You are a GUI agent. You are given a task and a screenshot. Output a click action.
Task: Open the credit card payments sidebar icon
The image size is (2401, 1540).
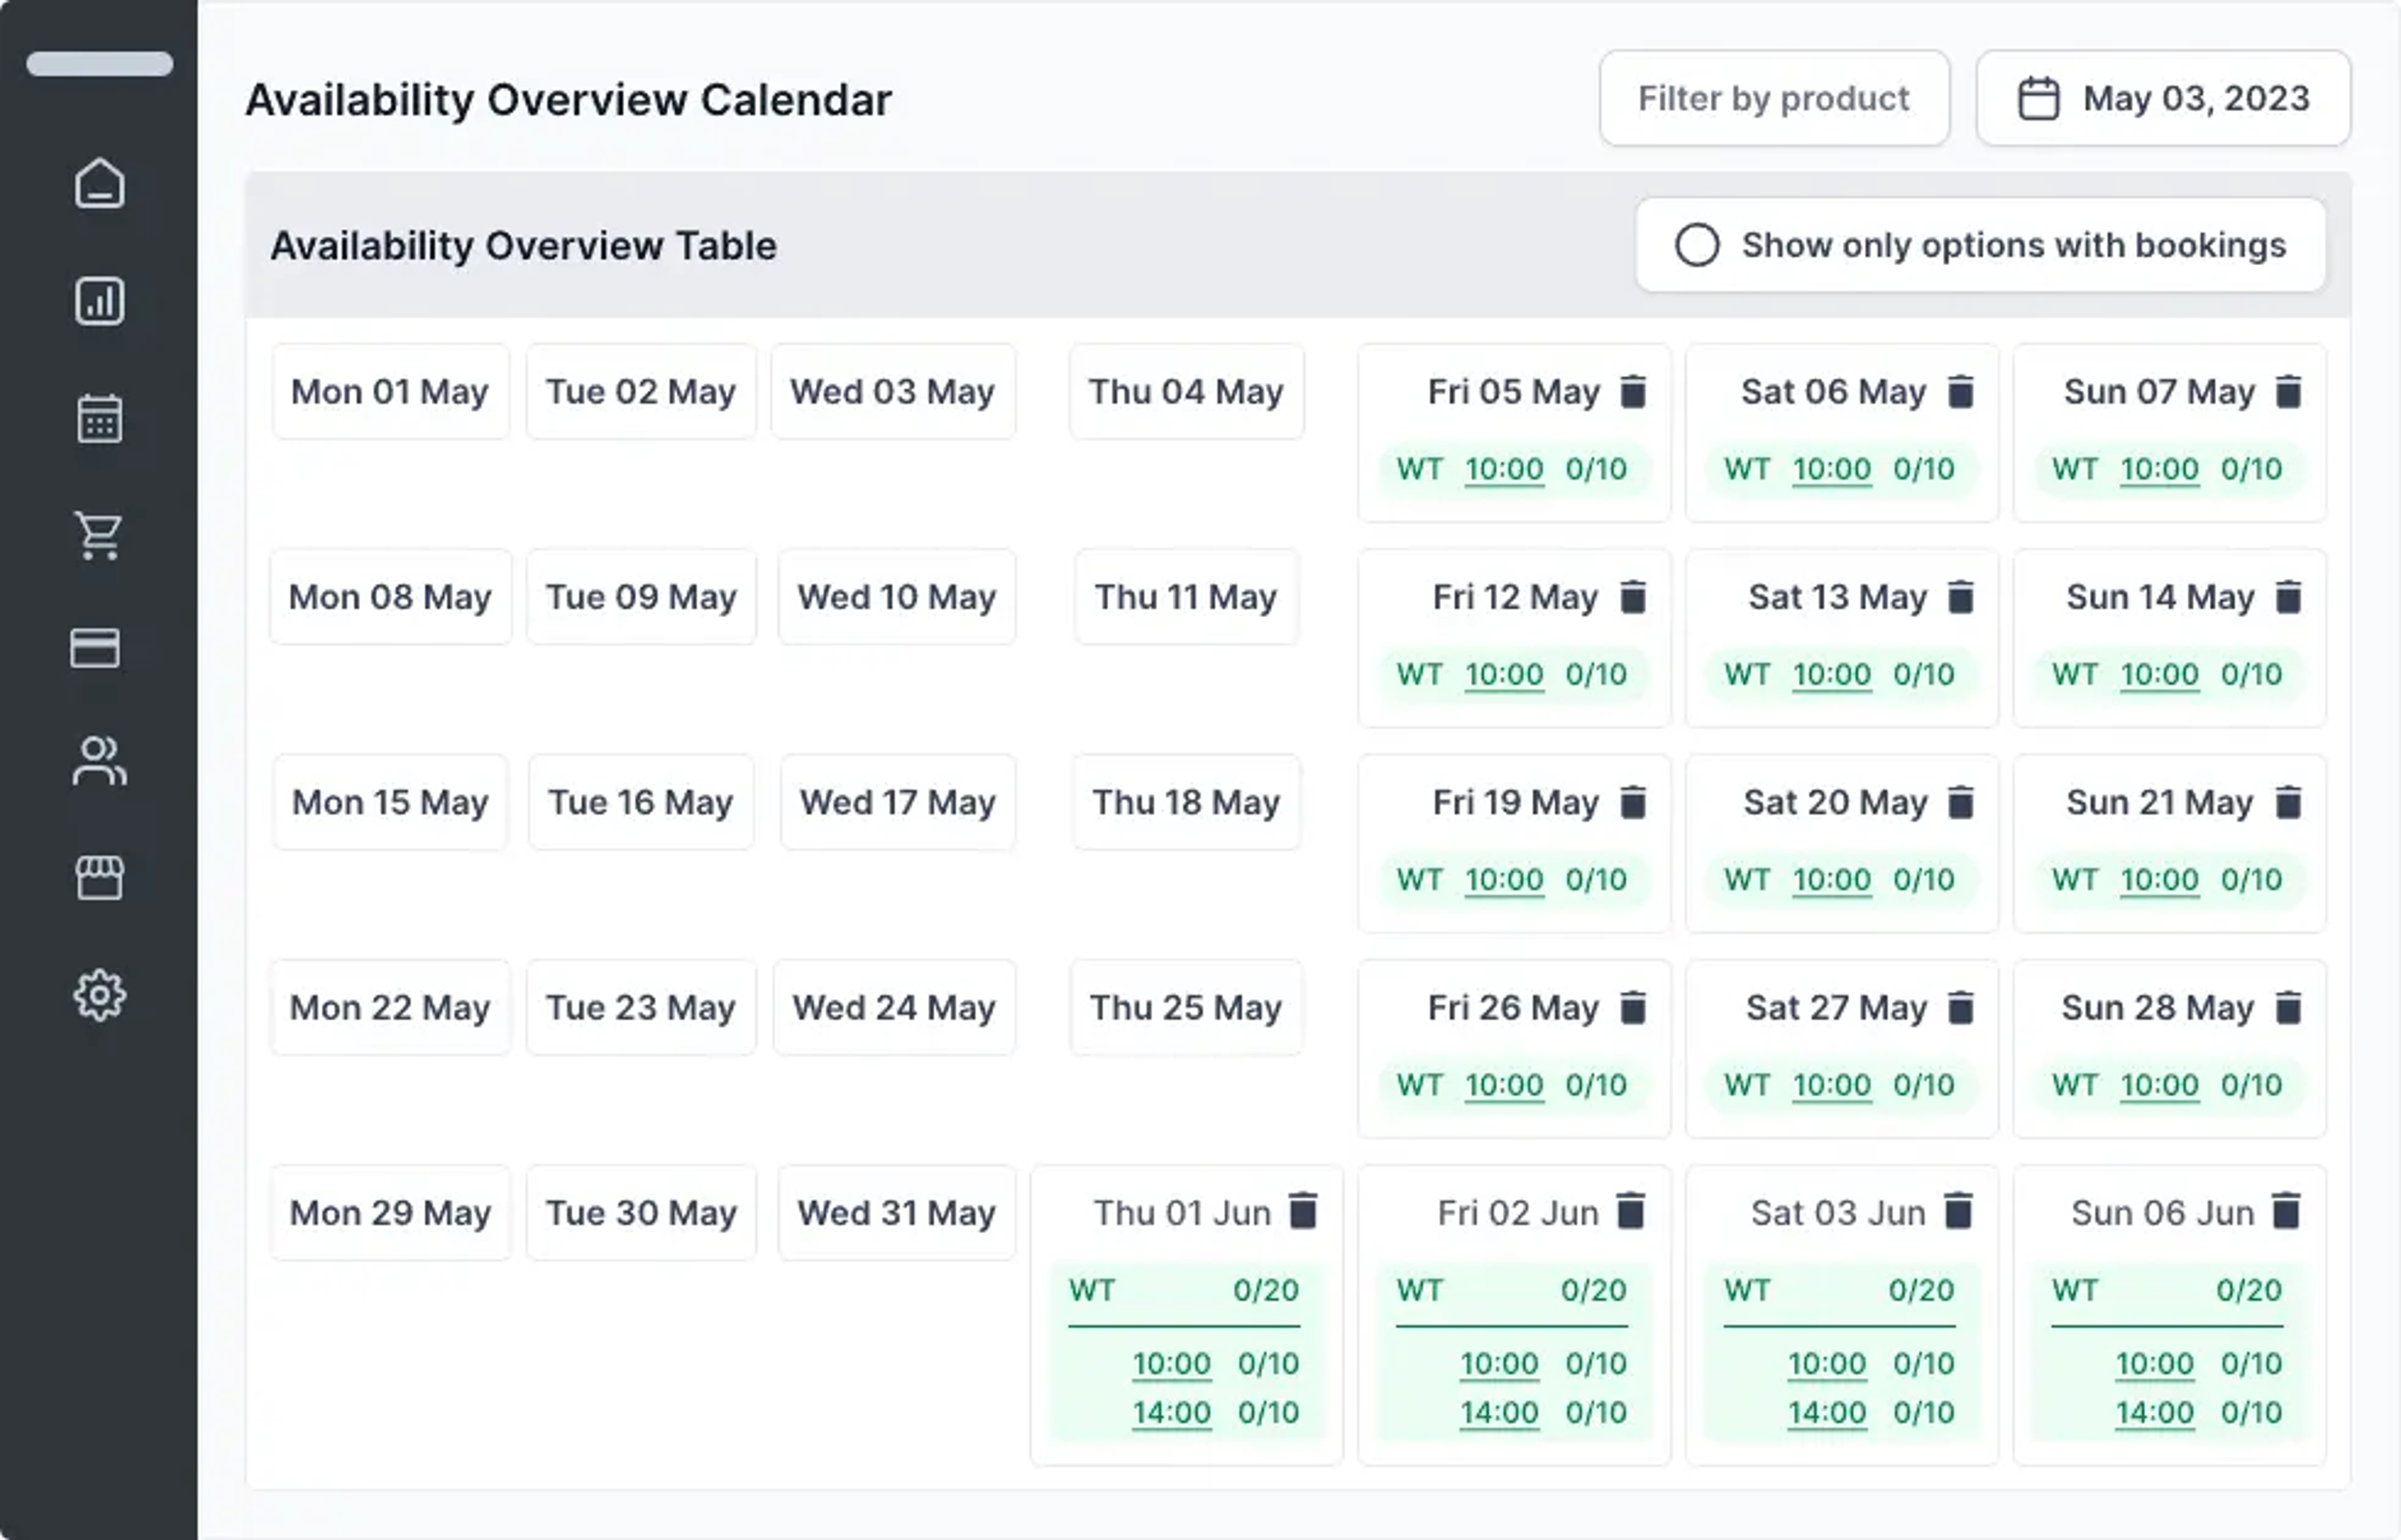tap(95, 648)
